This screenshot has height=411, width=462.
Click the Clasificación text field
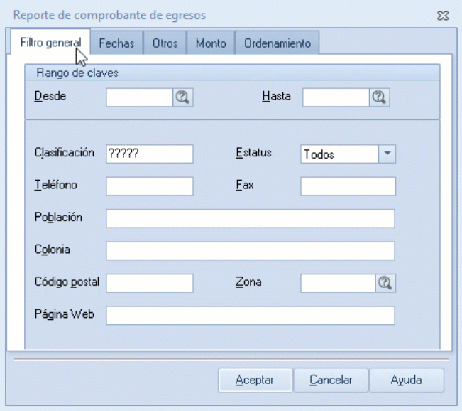coord(149,154)
